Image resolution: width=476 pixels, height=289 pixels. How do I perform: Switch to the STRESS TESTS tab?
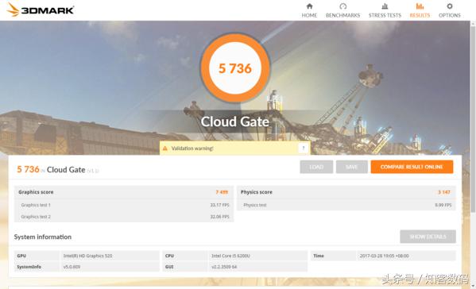click(385, 15)
